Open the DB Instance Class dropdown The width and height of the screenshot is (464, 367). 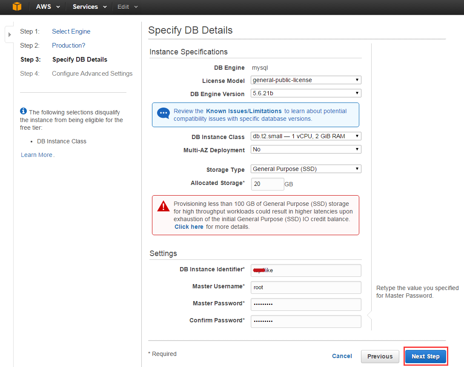click(x=306, y=136)
